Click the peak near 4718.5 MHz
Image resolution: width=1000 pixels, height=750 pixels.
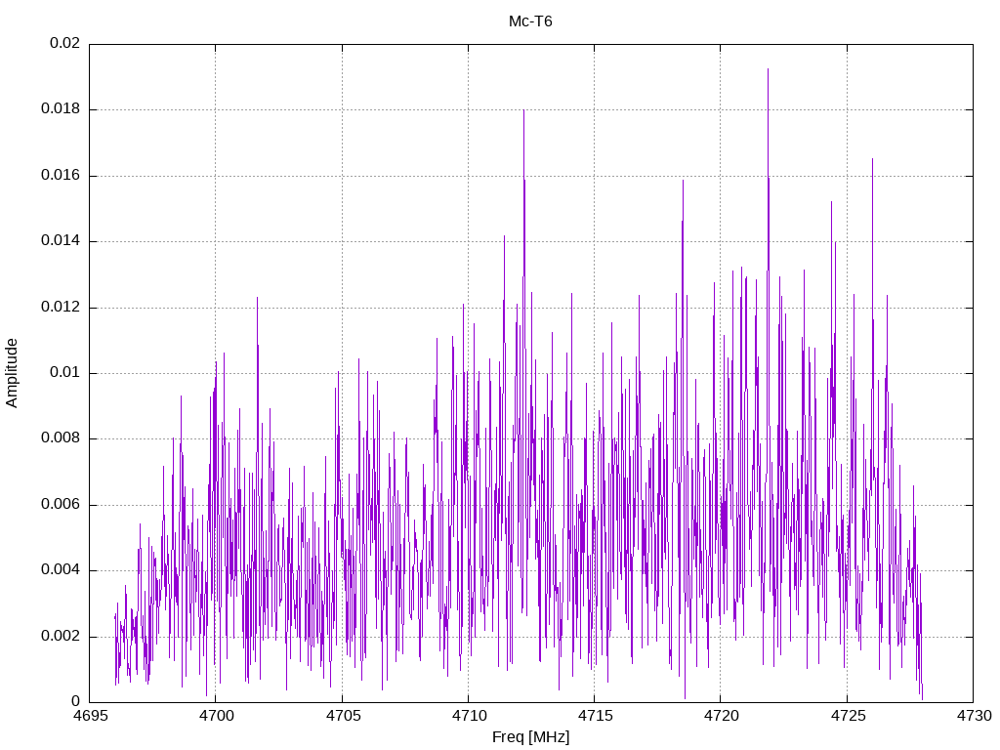[x=683, y=182]
